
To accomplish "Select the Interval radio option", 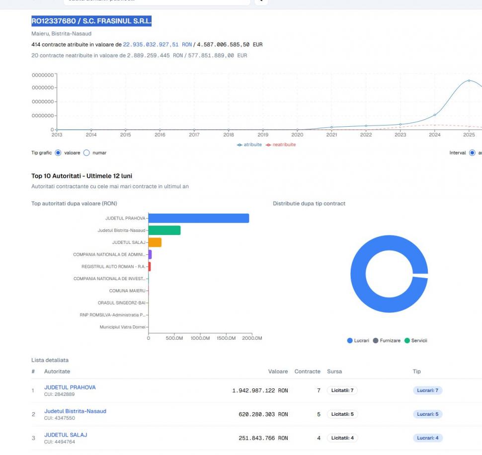I will click(472, 153).
